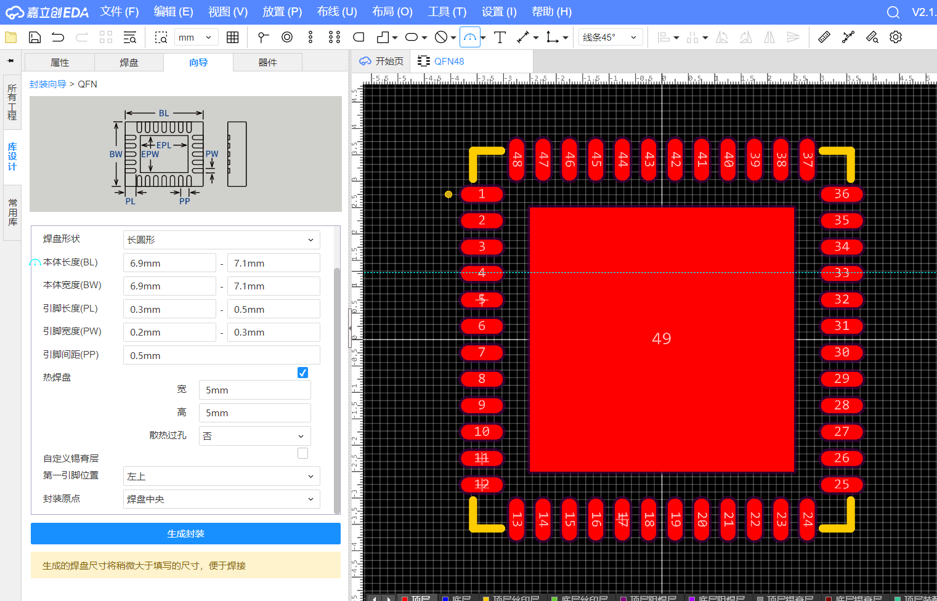Click the undo arrow icon
The width and height of the screenshot is (937, 601).
[58, 38]
